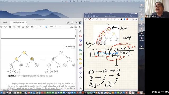Click the upload to cloud icon
The image size is (169, 95).
(x=6, y=27)
